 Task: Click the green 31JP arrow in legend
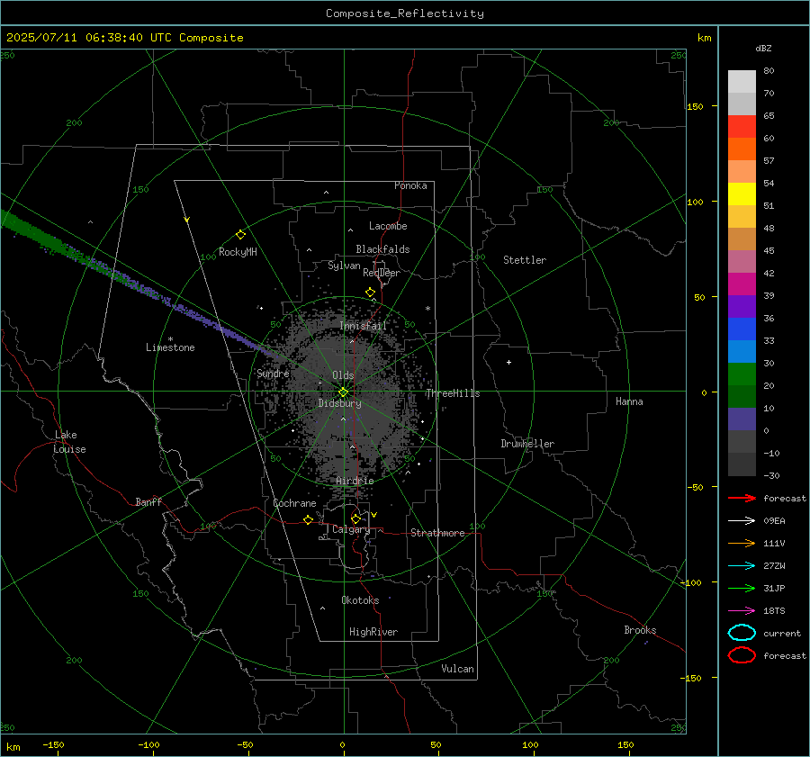tap(742, 588)
